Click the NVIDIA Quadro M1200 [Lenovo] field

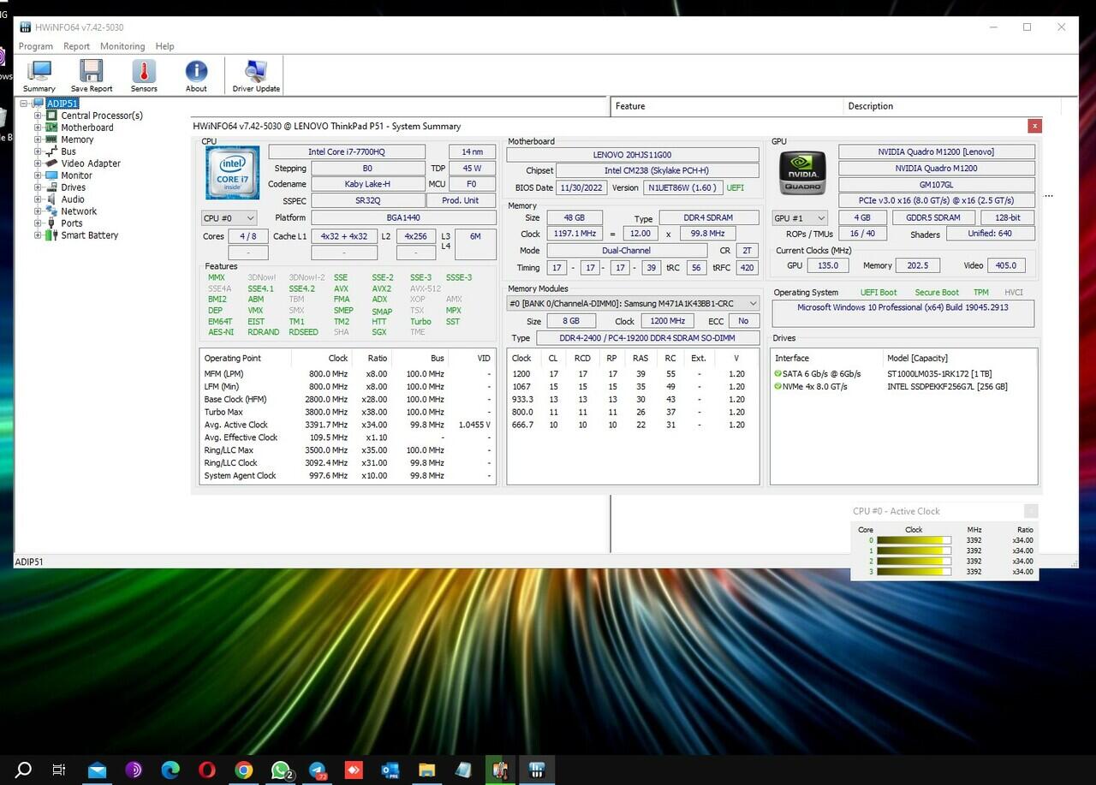(x=937, y=152)
